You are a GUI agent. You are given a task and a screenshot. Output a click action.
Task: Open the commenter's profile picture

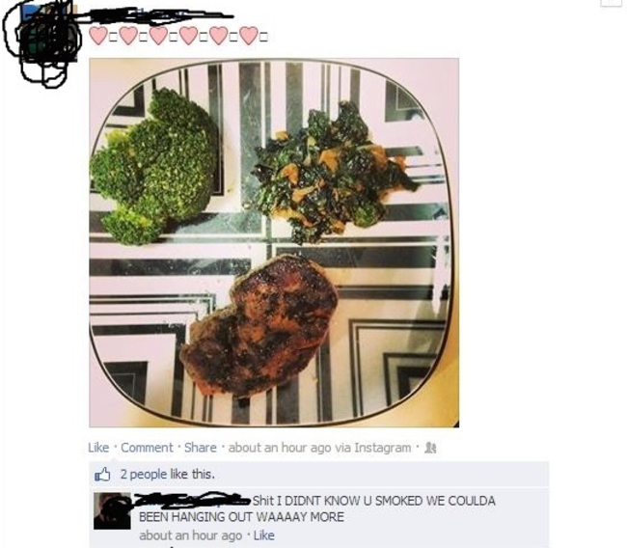click(112, 511)
